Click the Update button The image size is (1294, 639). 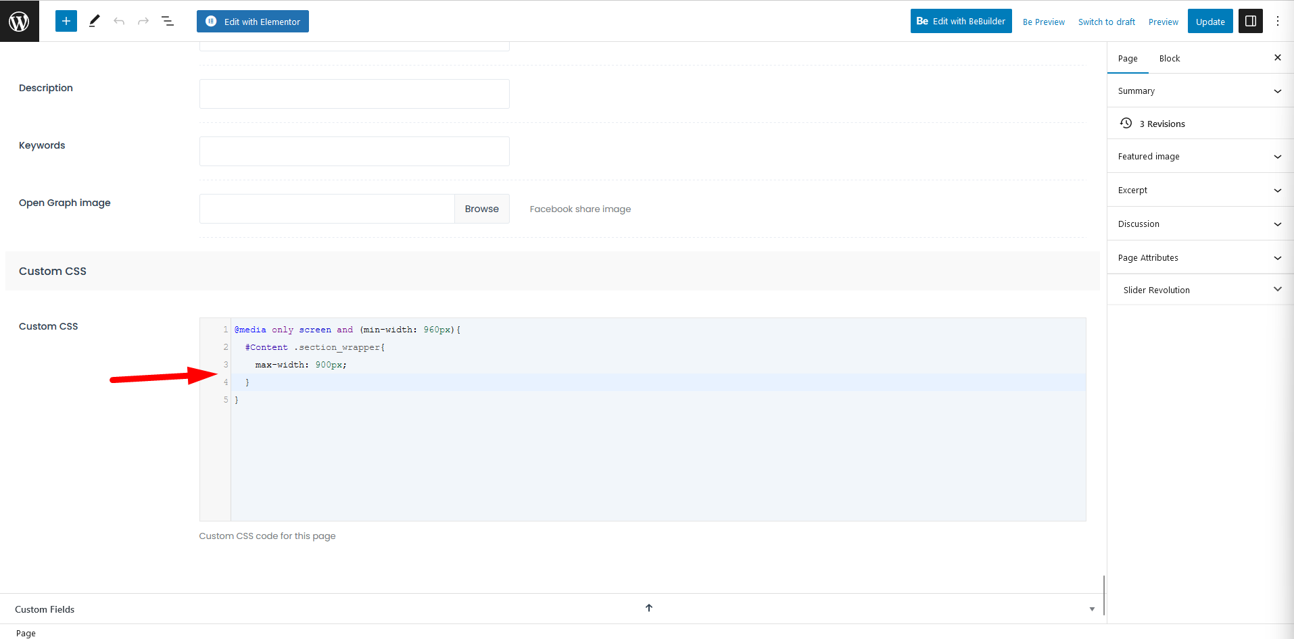click(1210, 21)
